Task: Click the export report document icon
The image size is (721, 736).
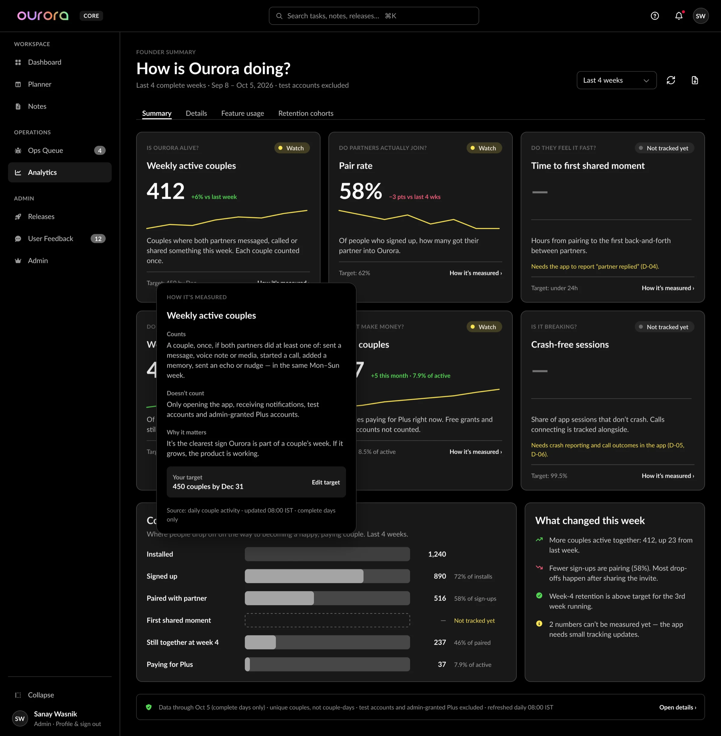Action: click(695, 80)
